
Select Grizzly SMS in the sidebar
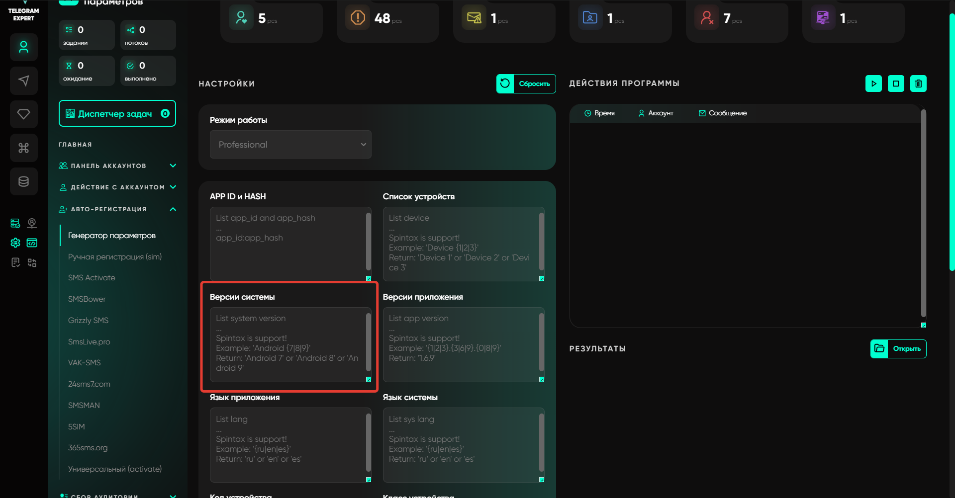88,321
